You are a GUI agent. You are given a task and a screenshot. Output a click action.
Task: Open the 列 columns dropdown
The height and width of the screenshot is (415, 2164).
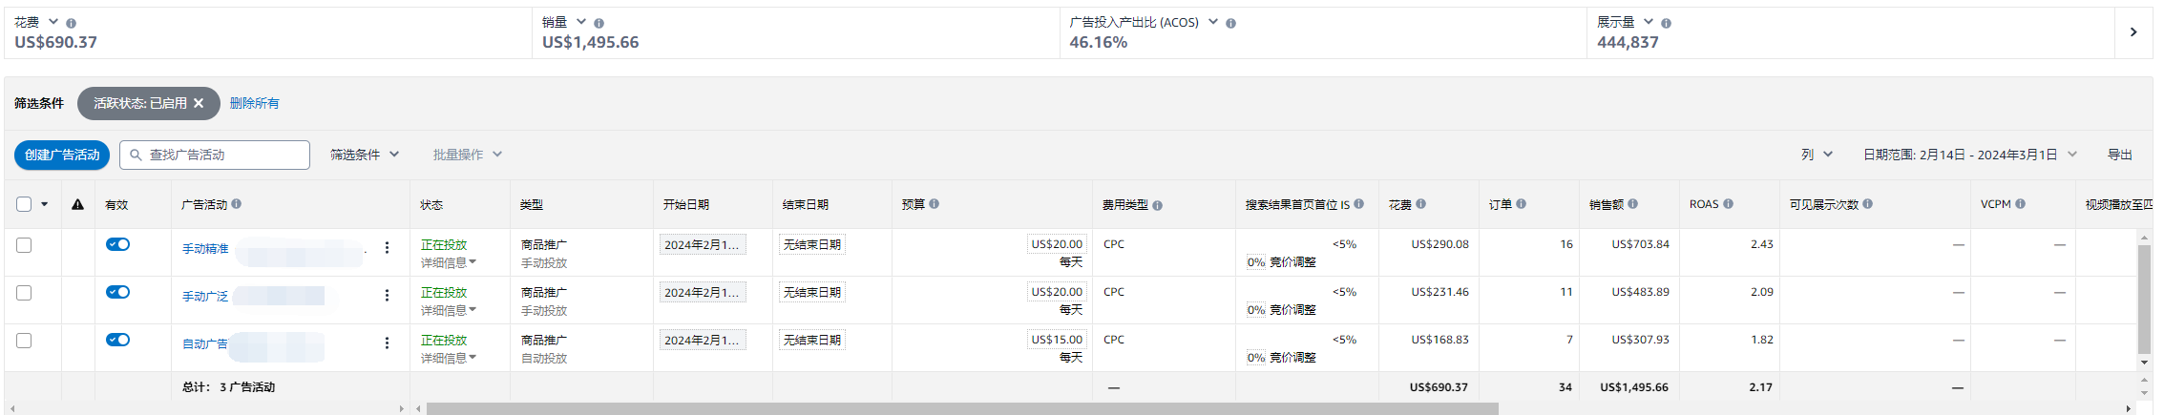pyautogui.click(x=1817, y=155)
